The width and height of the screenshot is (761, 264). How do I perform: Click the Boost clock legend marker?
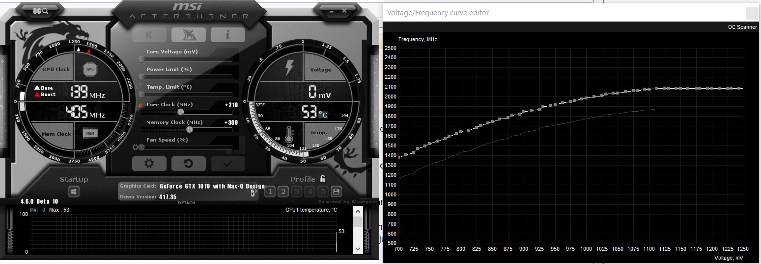[37, 94]
